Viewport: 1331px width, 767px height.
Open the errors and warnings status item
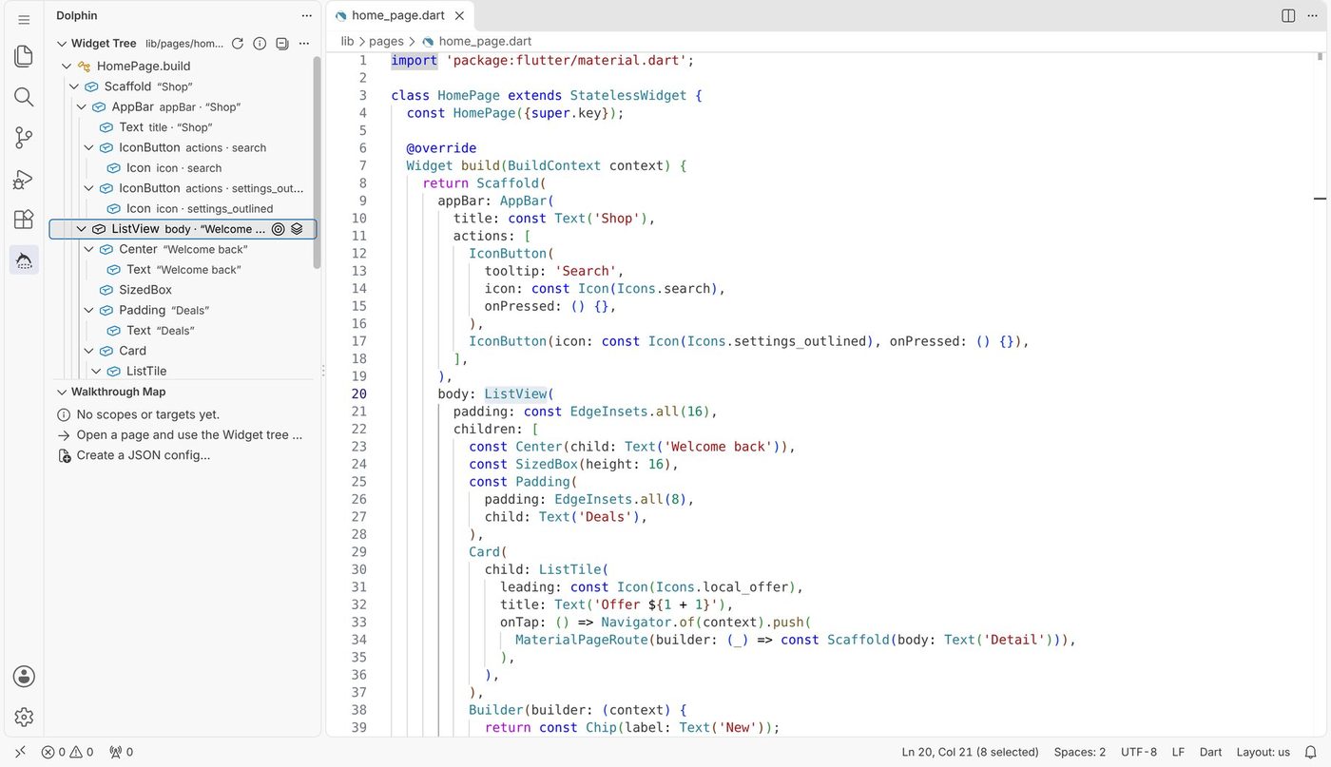(68, 752)
